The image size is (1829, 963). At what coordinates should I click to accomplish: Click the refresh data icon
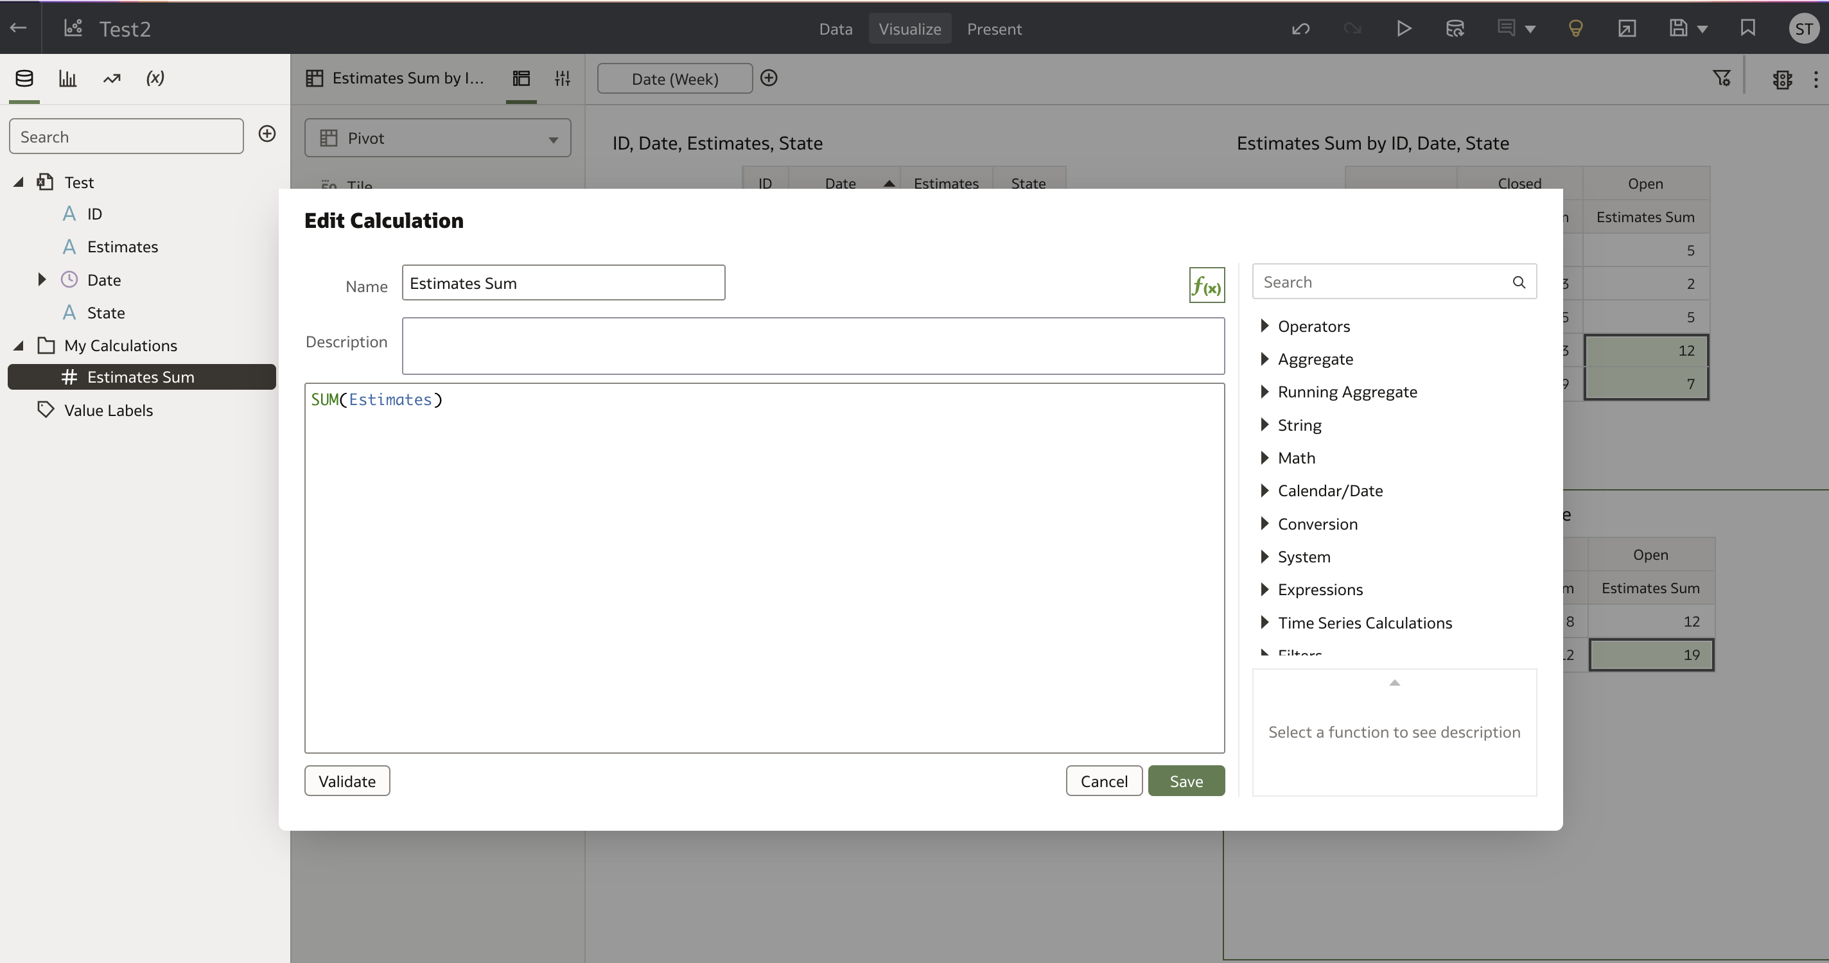[1455, 28]
